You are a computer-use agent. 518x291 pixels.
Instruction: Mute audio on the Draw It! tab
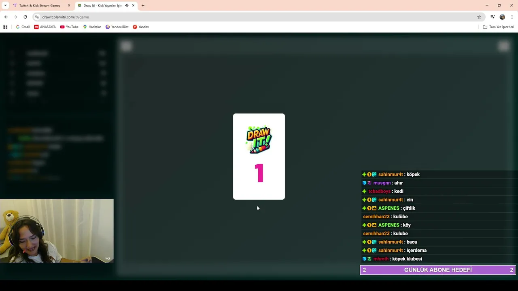point(127,6)
